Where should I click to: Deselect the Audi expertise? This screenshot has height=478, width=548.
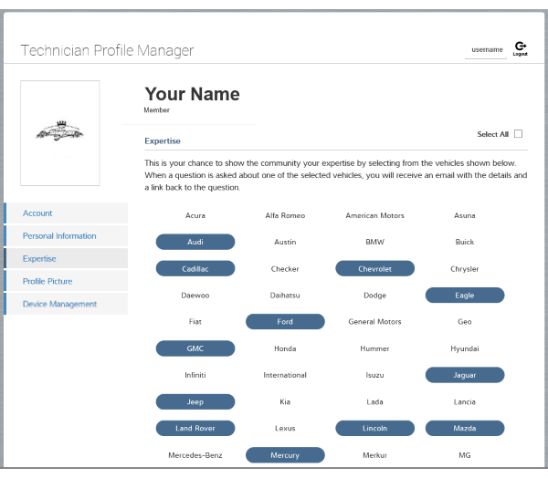(195, 243)
